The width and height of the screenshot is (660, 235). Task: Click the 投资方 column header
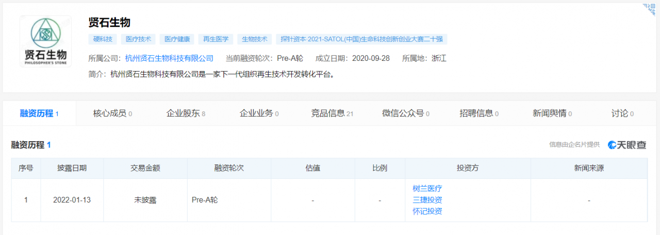(x=468, y=168)
